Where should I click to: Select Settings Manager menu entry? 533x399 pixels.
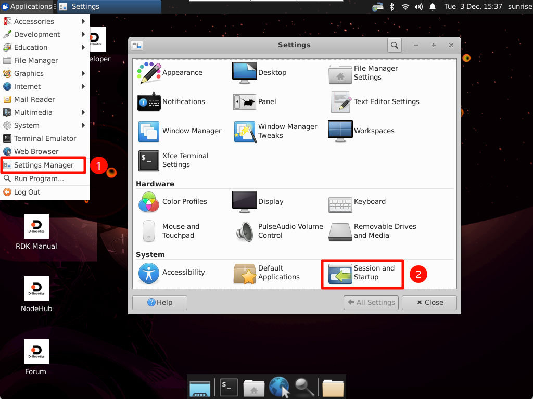click(44, 165)
